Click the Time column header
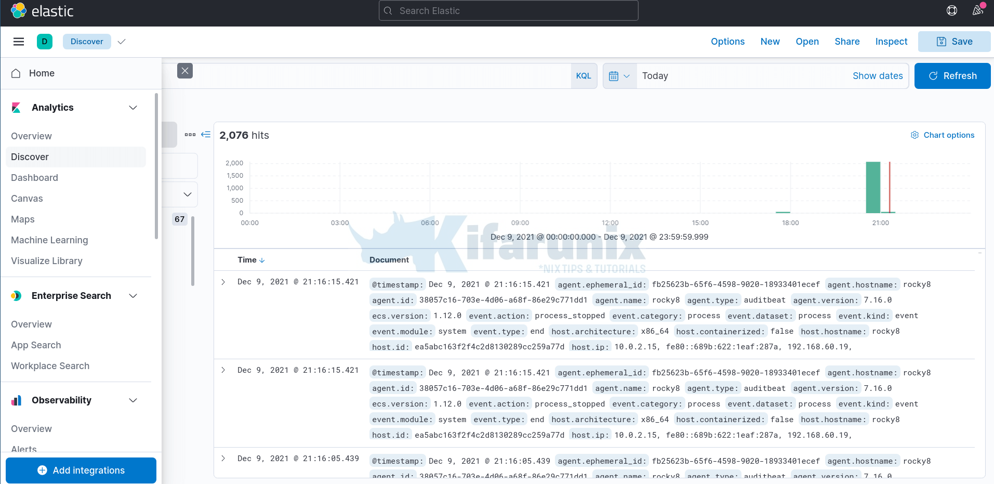Viewport: 994px width, 484px height. (247, 260)
